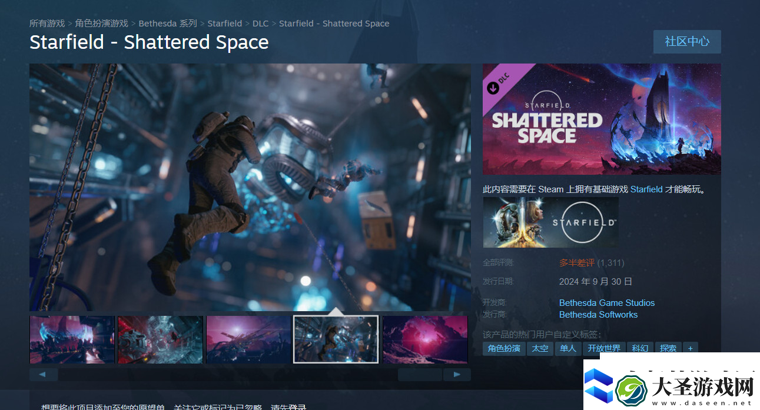Open 角色扮演游戏 breadcrumb link

(x=102, y=24)
